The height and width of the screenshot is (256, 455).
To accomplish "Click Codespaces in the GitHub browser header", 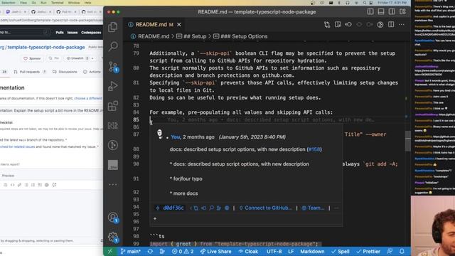I will pos(91,33).
